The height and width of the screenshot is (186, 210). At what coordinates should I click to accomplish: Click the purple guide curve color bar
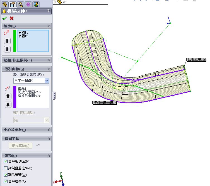(x=15, y=97)
